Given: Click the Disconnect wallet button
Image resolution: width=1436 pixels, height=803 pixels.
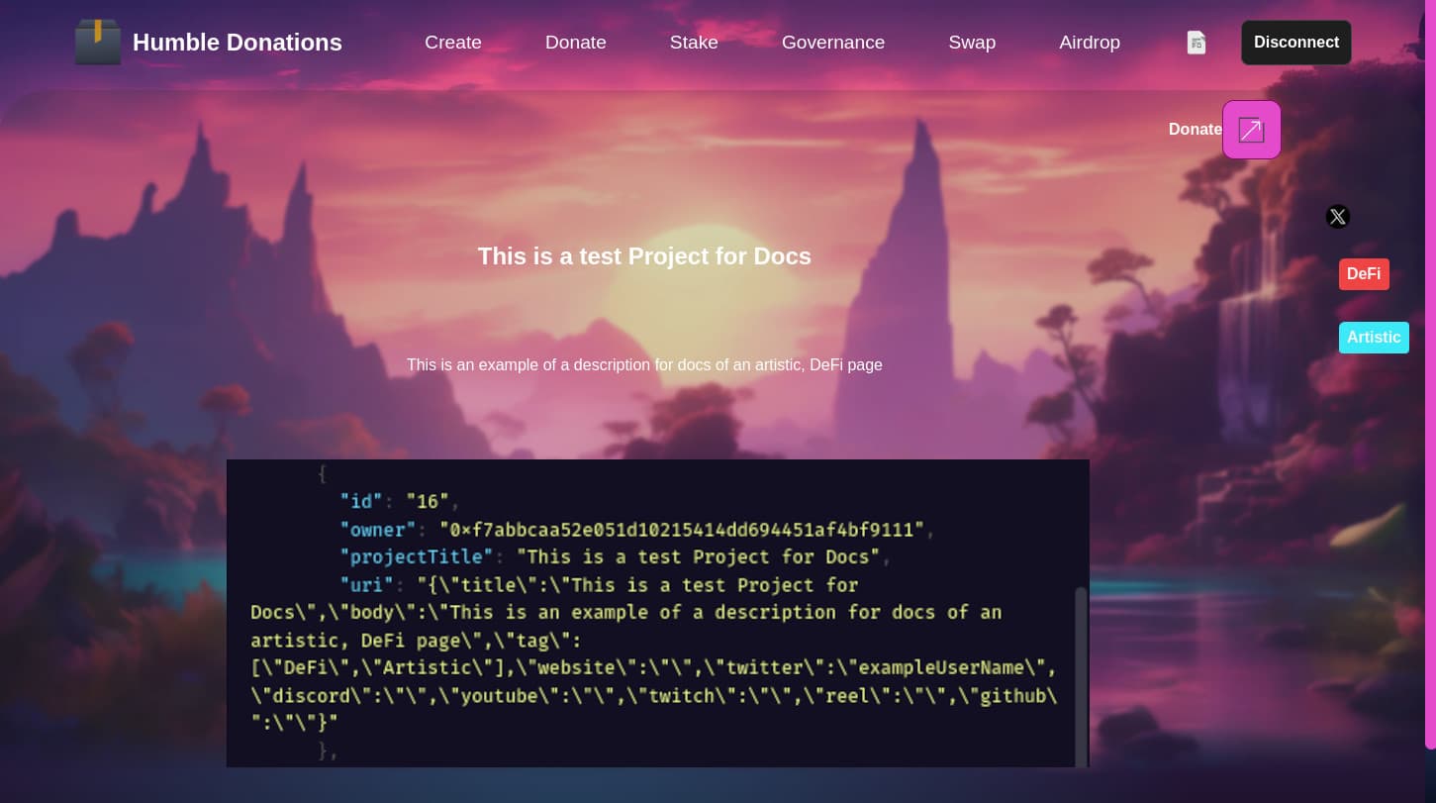Looking at the screenshot, I should [1296, 43].
